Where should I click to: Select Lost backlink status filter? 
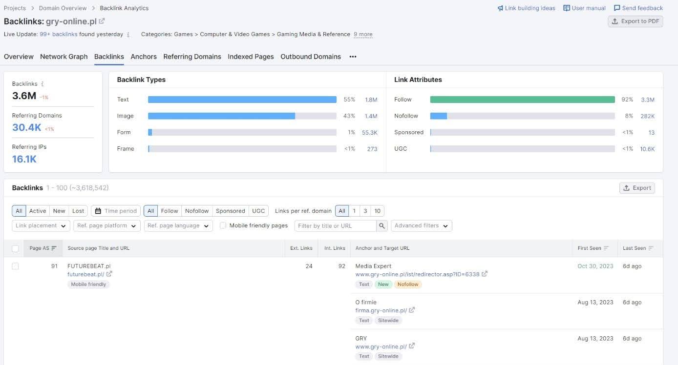click(x=78, y=211)
